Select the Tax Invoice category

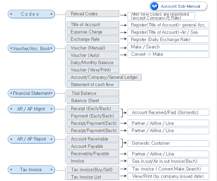pyautogui.click(x=31, y=169)
